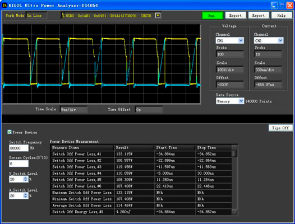Open the Export function
The height and width of the screenshot is (224, 295).
pos(236,16)
